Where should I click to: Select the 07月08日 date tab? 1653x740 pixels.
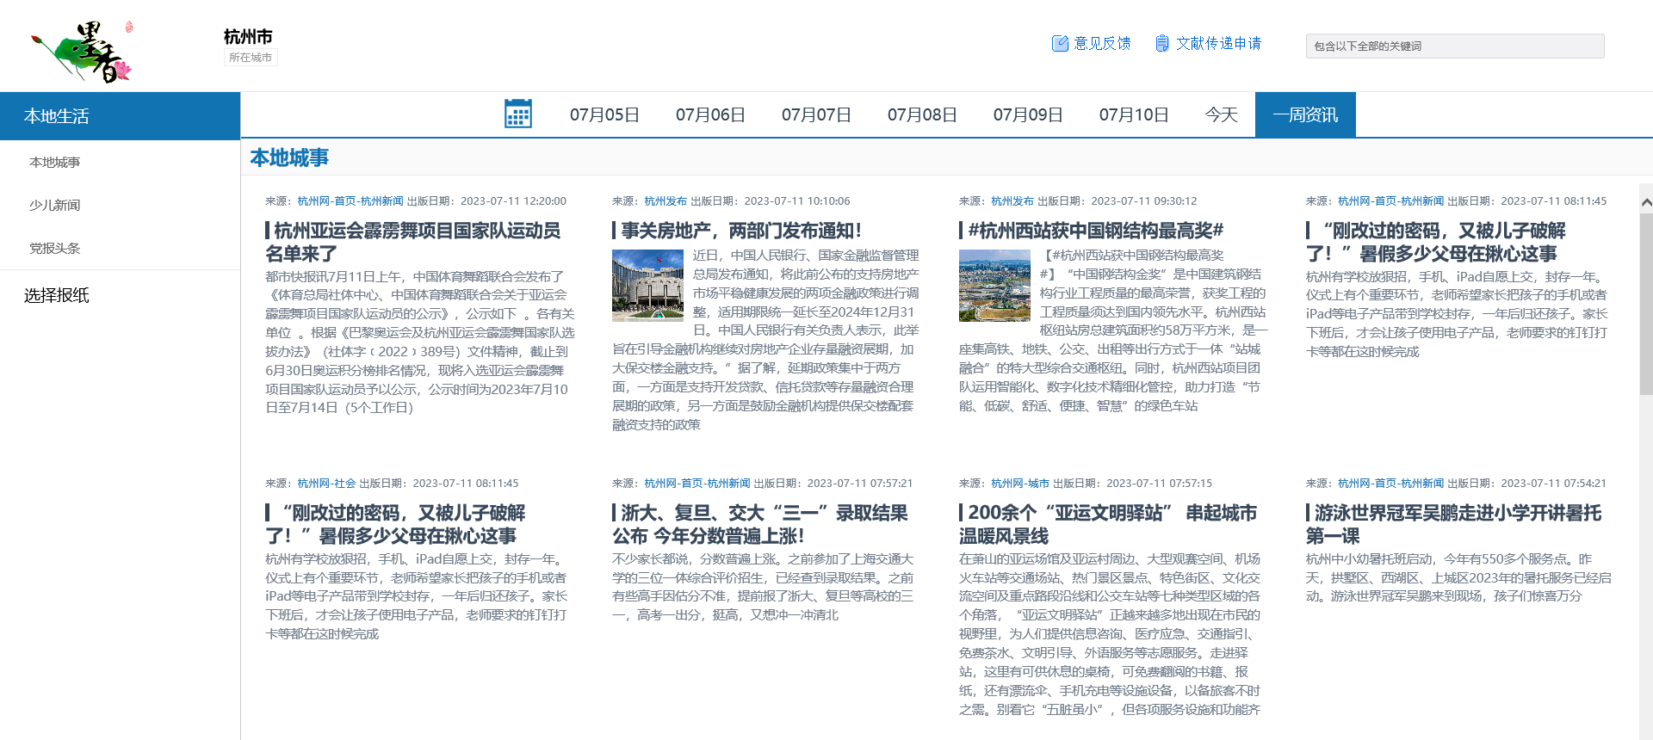[x=922, y=114]
